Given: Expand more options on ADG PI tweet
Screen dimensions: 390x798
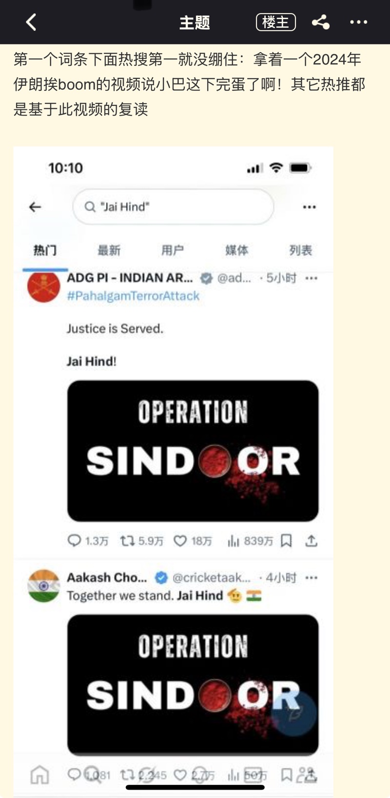Looking at the screenshot, I should (312, 278).
